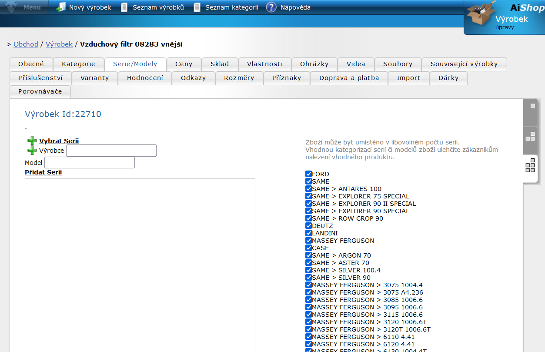Open the Vlastnosti tab
The width and height of the screenshot is (545, 352).
(x=265, y=64)
